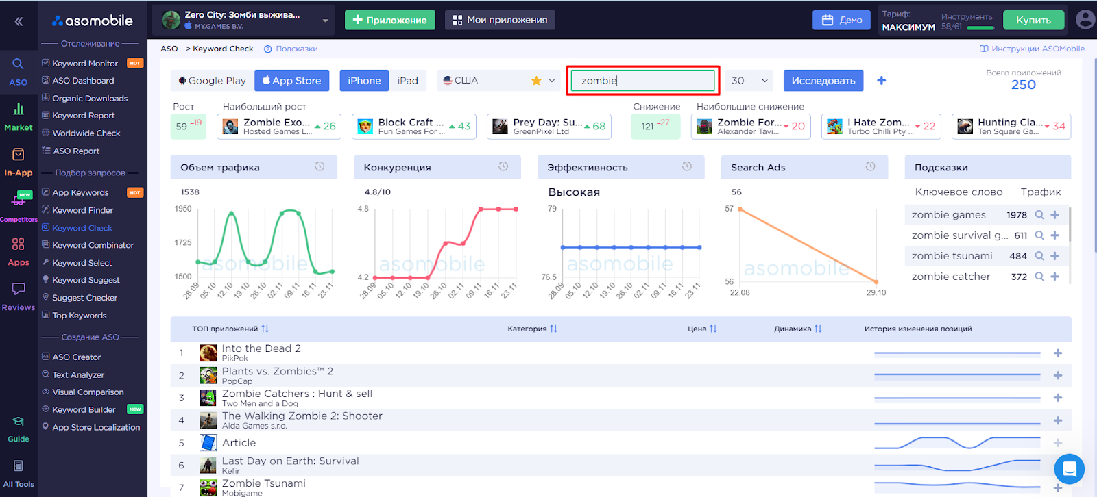
Task: Open Block Craft growth app card
Action: (x=414, y=126)
